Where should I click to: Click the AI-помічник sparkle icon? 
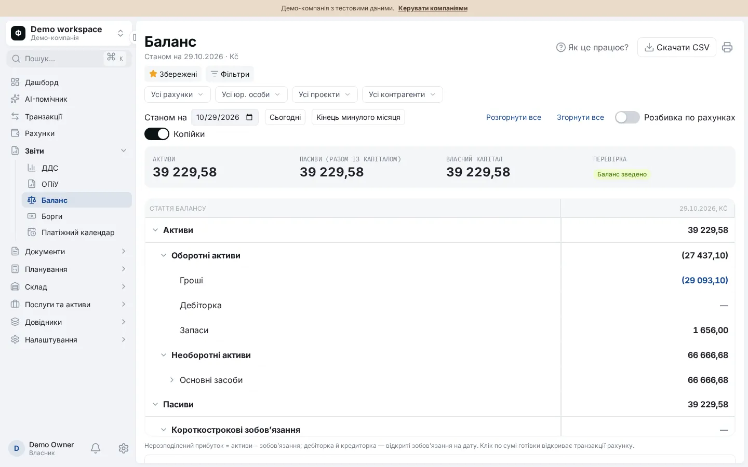click(15, 99)
